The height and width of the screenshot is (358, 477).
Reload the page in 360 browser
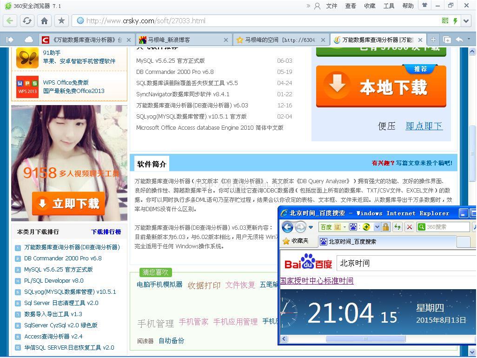[27, 20]
